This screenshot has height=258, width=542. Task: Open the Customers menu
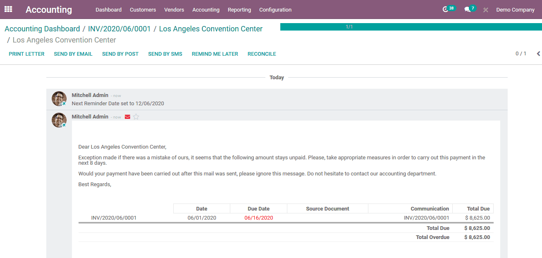(143, 9)
